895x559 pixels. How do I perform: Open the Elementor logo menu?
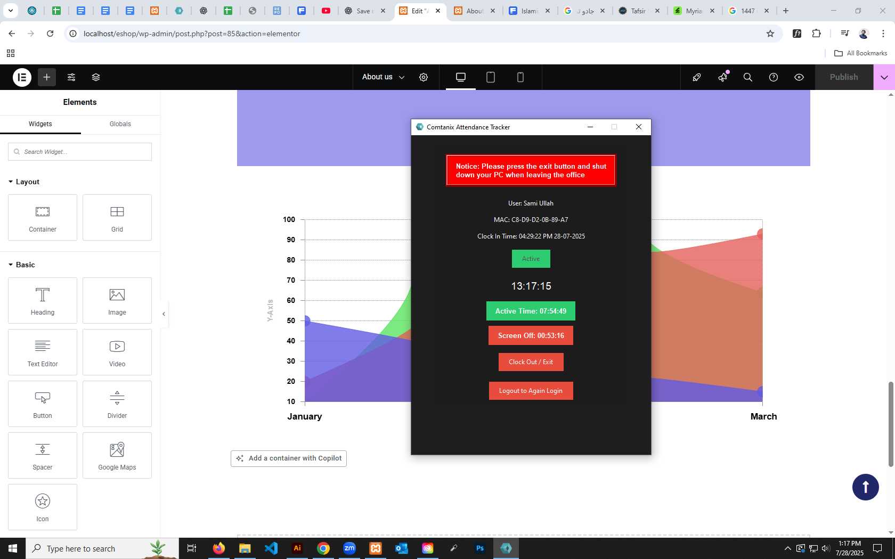(22, 77)
